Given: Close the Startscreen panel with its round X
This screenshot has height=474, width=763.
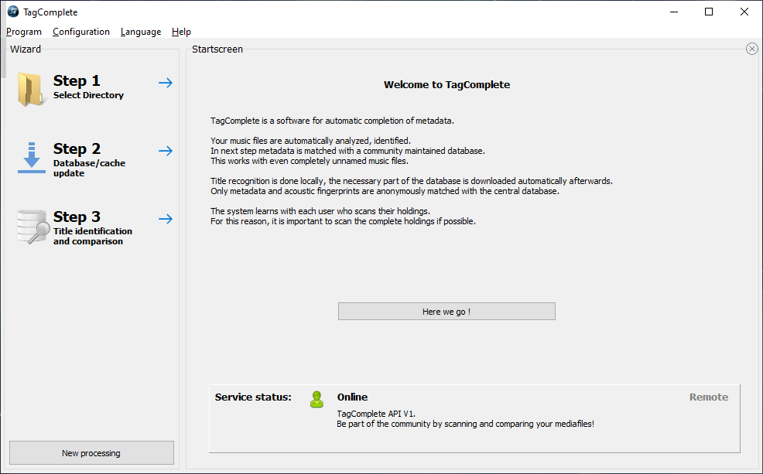Looking at the screenshot, I should pyautogui.click(x=752, y=49).
